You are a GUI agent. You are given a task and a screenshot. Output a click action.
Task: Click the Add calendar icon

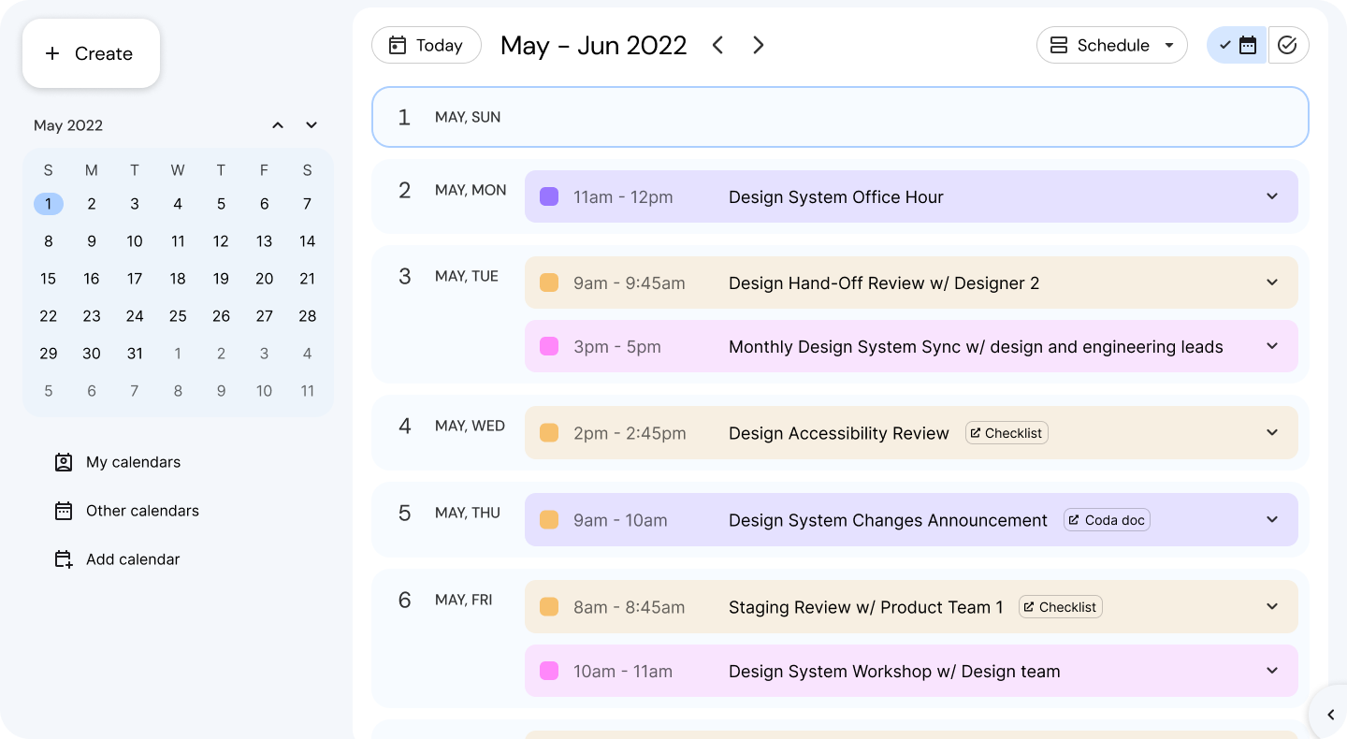(63, 558)
